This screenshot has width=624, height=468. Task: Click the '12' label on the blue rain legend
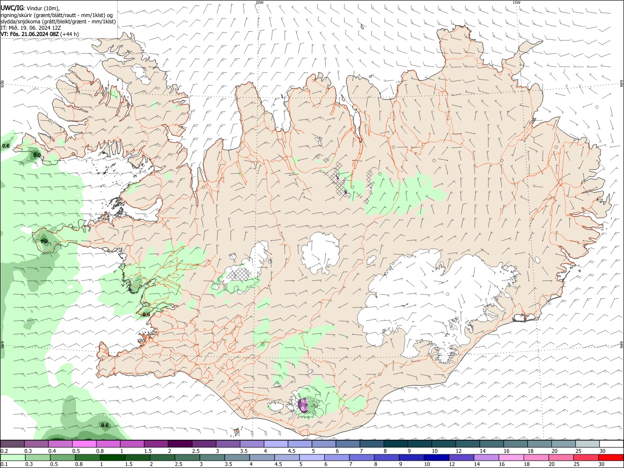(x=452, y=465)
